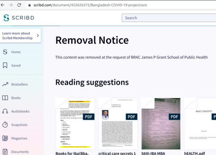Click the Search input field
Screen dimensions: 216x155
[169, 18]
